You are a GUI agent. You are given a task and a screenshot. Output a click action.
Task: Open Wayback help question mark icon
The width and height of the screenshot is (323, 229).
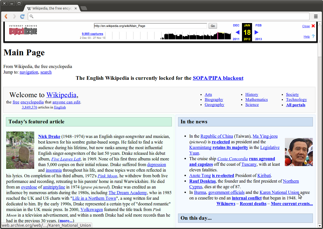click(x=313, y=37)
